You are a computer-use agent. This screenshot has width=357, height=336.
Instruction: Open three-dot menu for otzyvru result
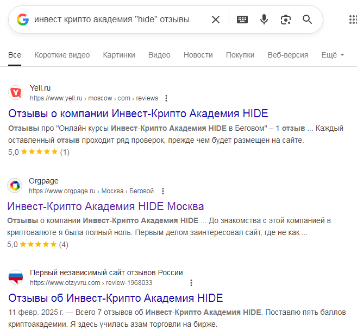coord(191,283)
